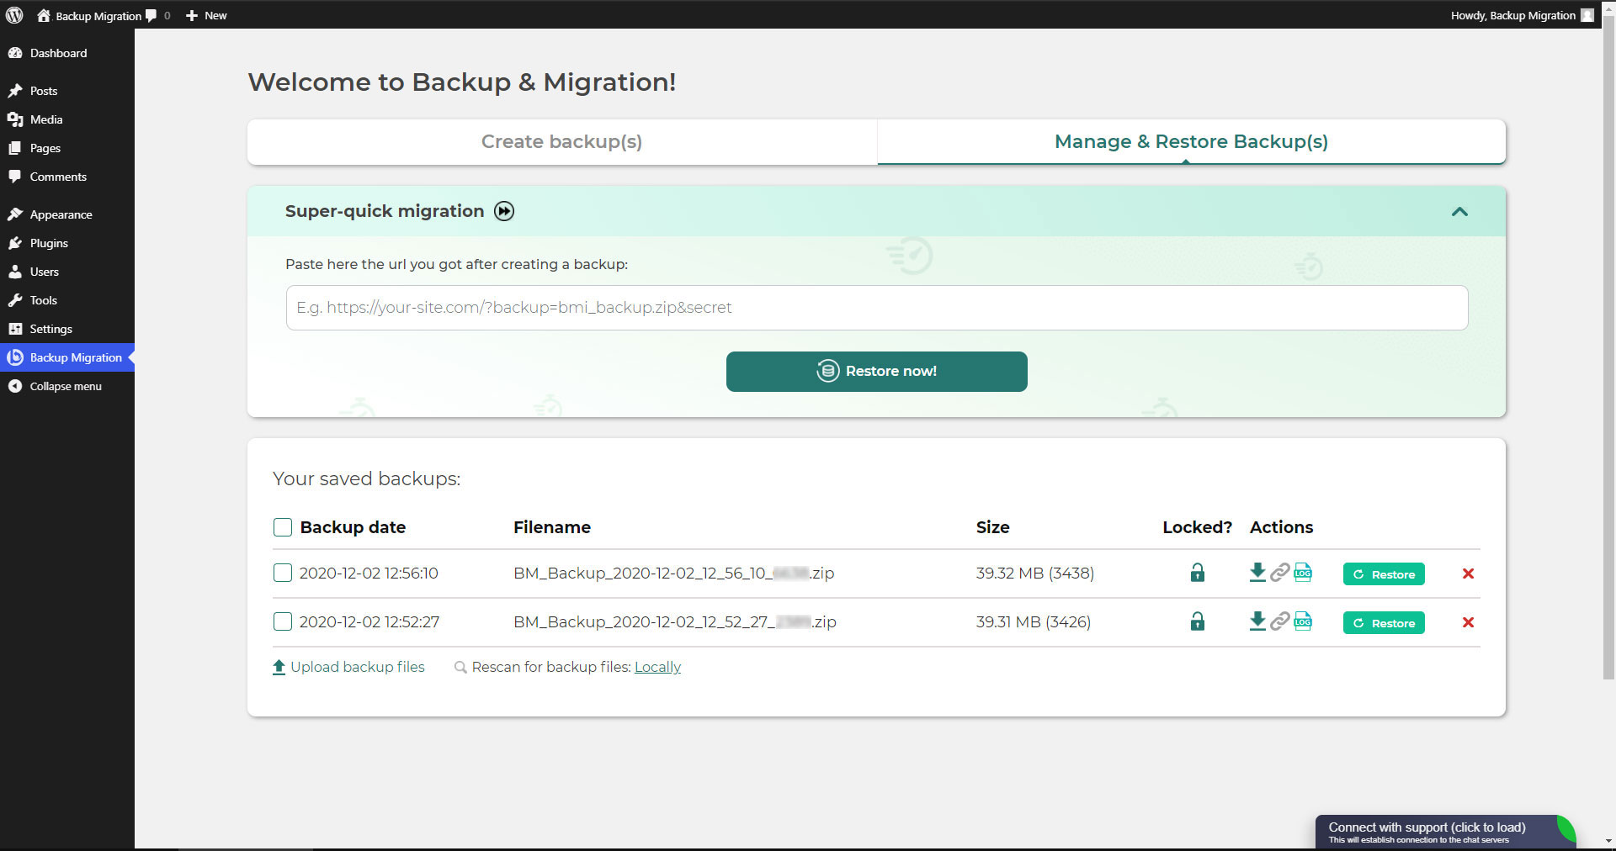Click the backup URL input field
The width and height of the screenshot is (1616, 851).
tap(877, 308)
